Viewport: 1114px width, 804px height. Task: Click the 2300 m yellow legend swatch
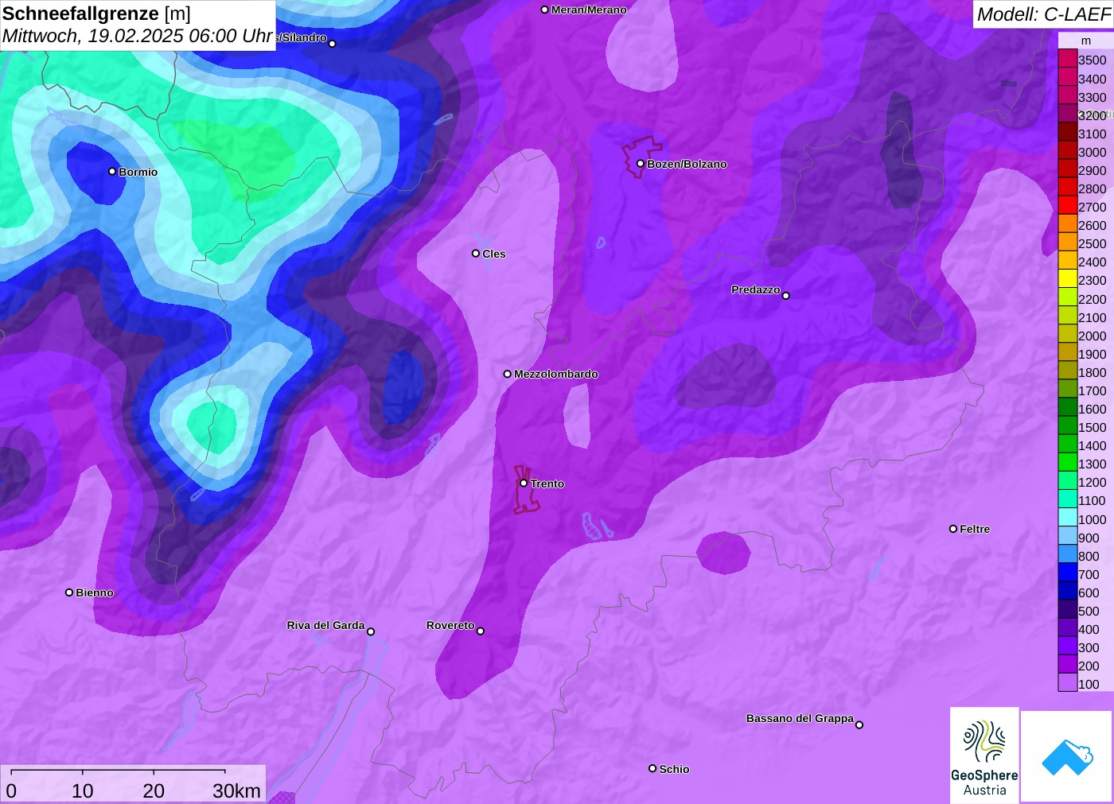1068,280
